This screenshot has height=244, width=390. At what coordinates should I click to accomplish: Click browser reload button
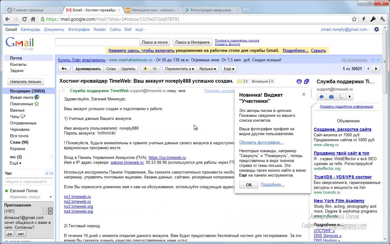tap(25, 19)
